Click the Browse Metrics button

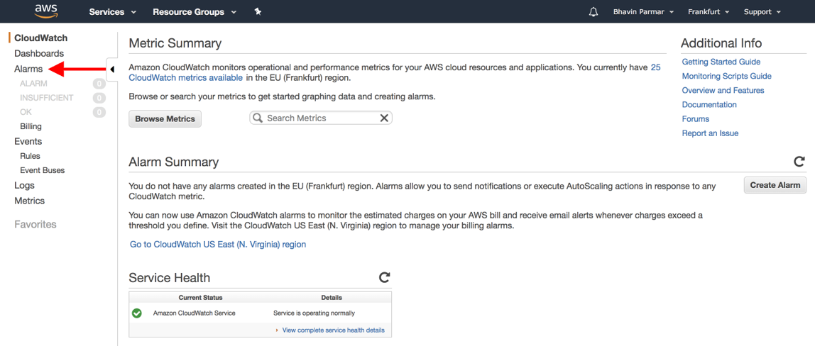tap(165, 119)
